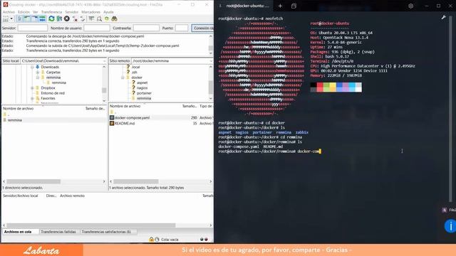Open the Marcadores menu
Image resolution: width=456 pixels, height=256 pixels.
pos(90,12)
